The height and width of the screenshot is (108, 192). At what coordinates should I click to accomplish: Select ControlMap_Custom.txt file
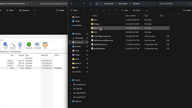click(x=130, y=36)
